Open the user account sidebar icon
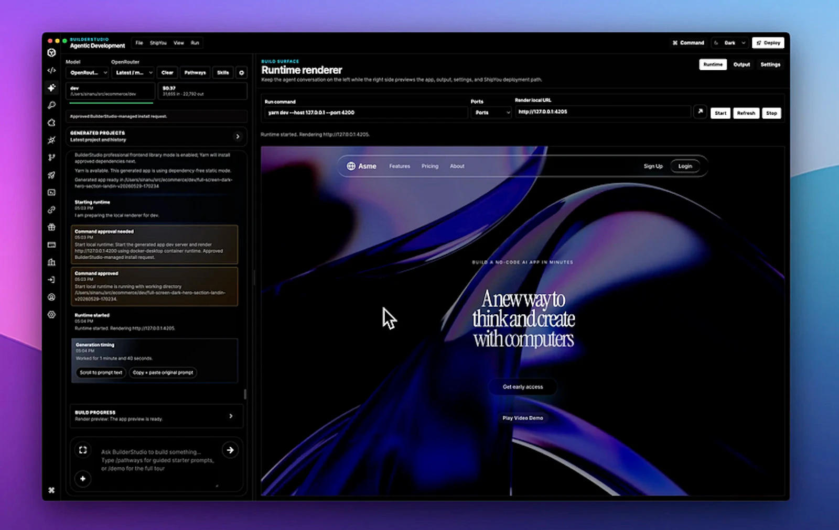 (x=51, y=297)
